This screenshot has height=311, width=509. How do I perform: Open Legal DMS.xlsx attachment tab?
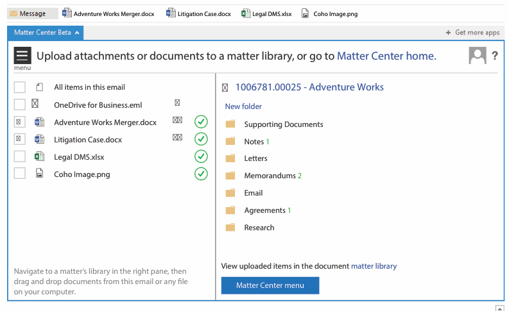point(266,13)
